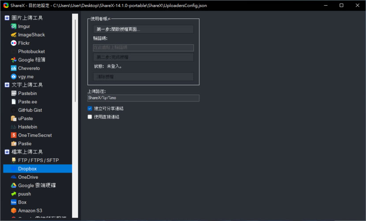Screen dimensions: 366x221
Task: Click the puush icon
Action: click(14, 194)
